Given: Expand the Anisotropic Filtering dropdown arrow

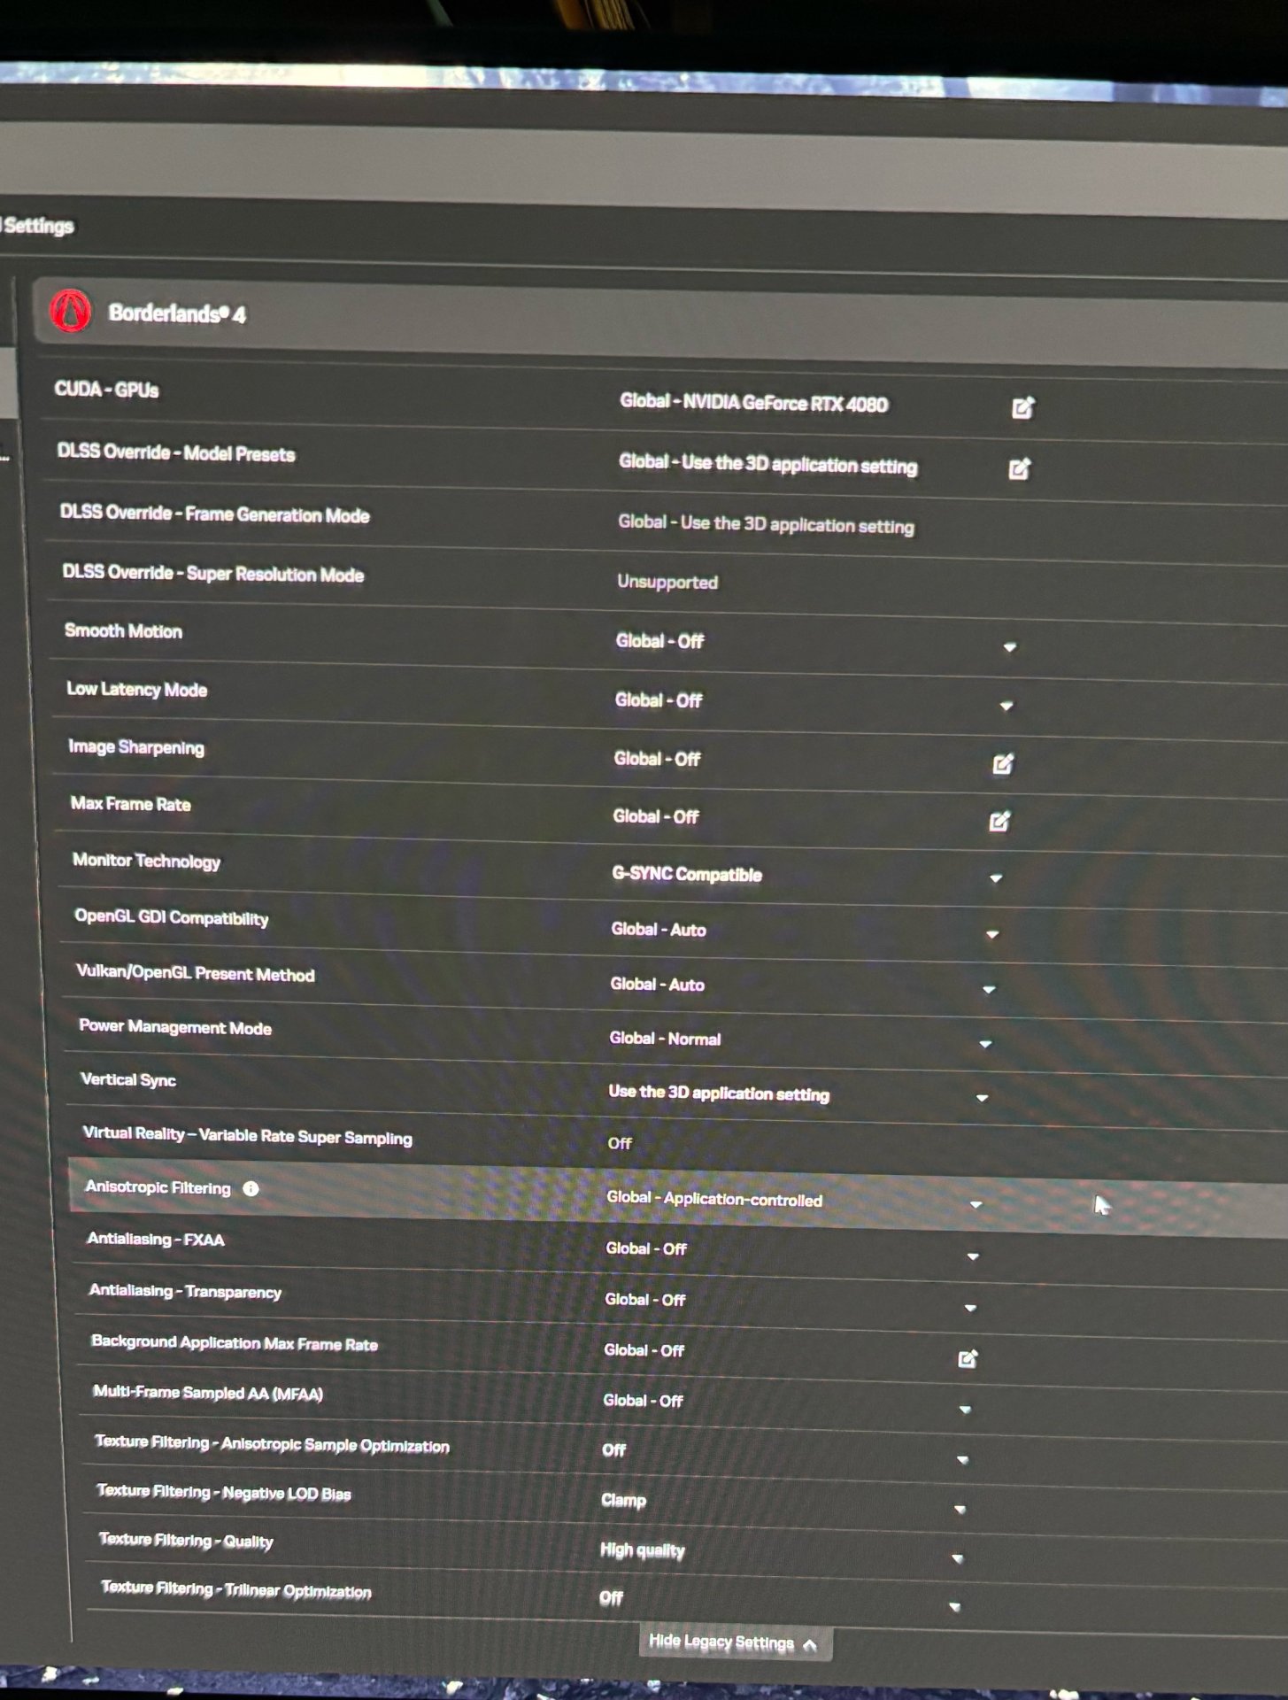Looking at the screenshot, I should (976, 1204).
